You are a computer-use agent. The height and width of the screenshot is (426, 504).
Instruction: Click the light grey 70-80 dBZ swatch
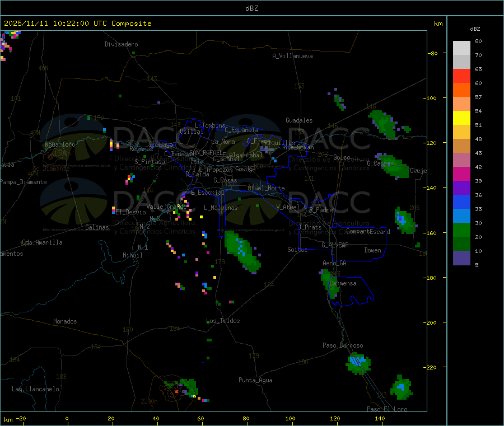point(461,48)
